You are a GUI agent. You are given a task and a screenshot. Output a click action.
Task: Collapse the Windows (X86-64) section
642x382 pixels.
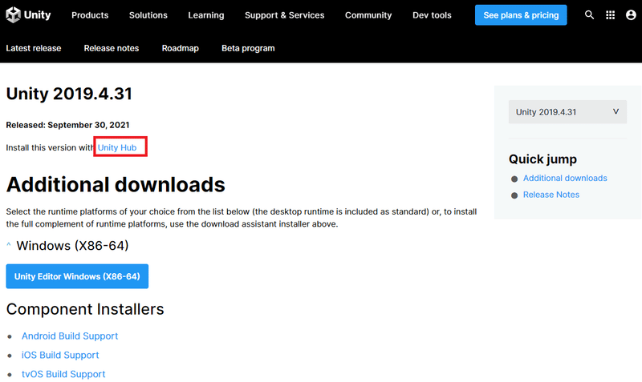[x=9, y=245]
